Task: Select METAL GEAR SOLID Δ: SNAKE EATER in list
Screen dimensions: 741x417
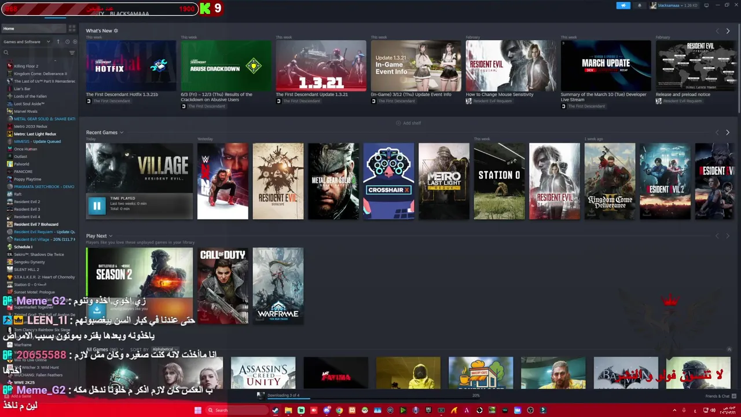Action: click(x=45, y=119)
